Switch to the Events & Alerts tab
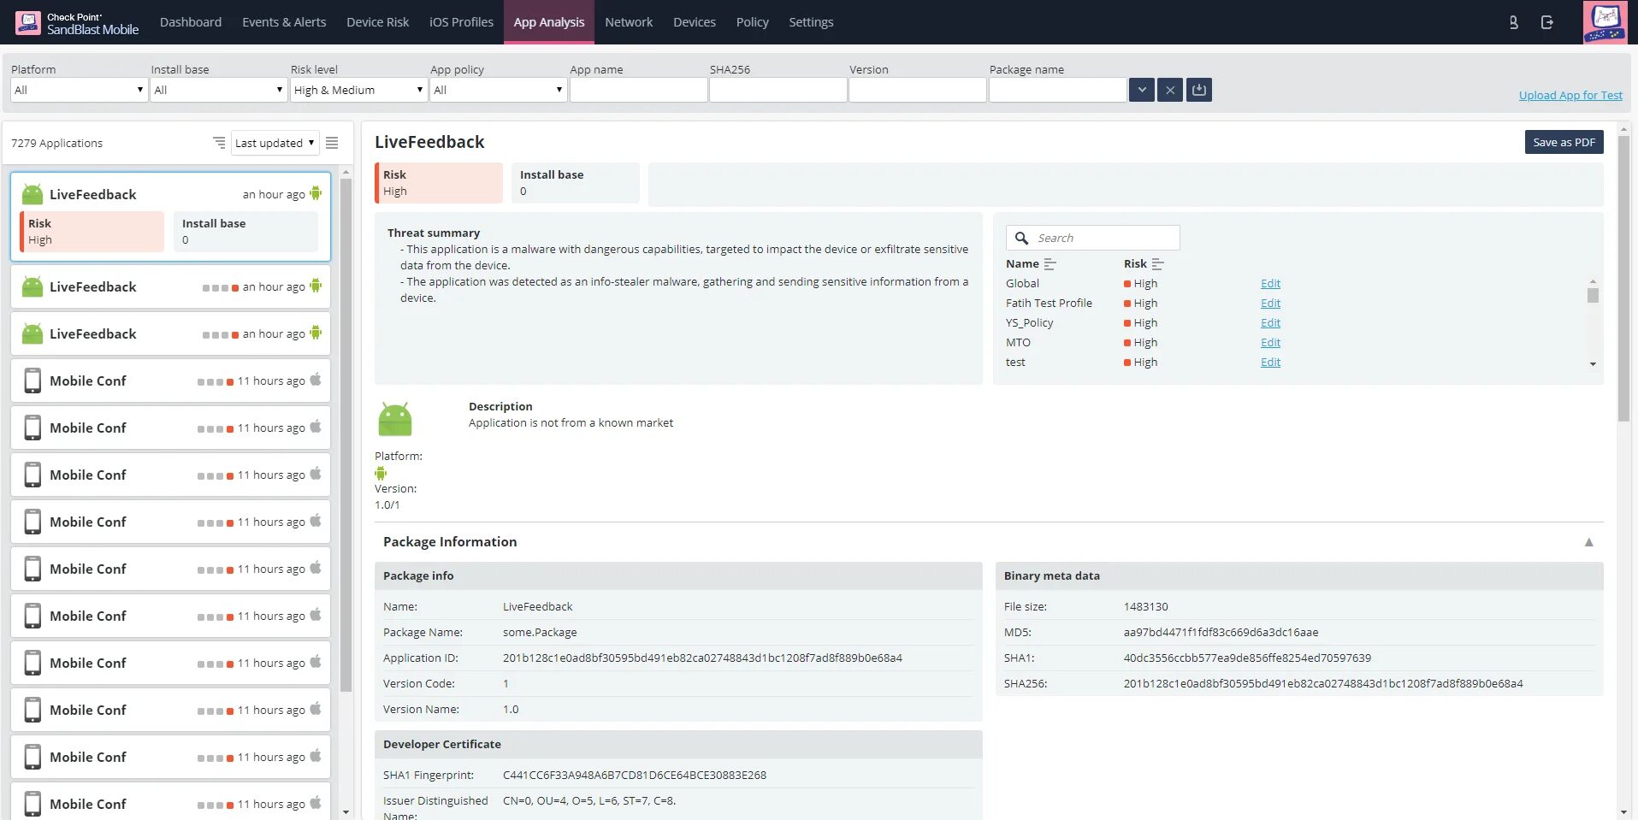The height and width of the screenshot is (820, 1638). pyautogui.click(x=284, y=22)
